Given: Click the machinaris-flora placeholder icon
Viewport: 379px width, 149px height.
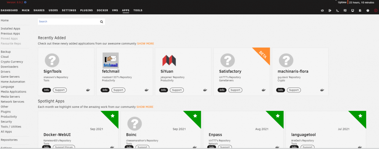Looking at the screenshot, I should [286, 60].
